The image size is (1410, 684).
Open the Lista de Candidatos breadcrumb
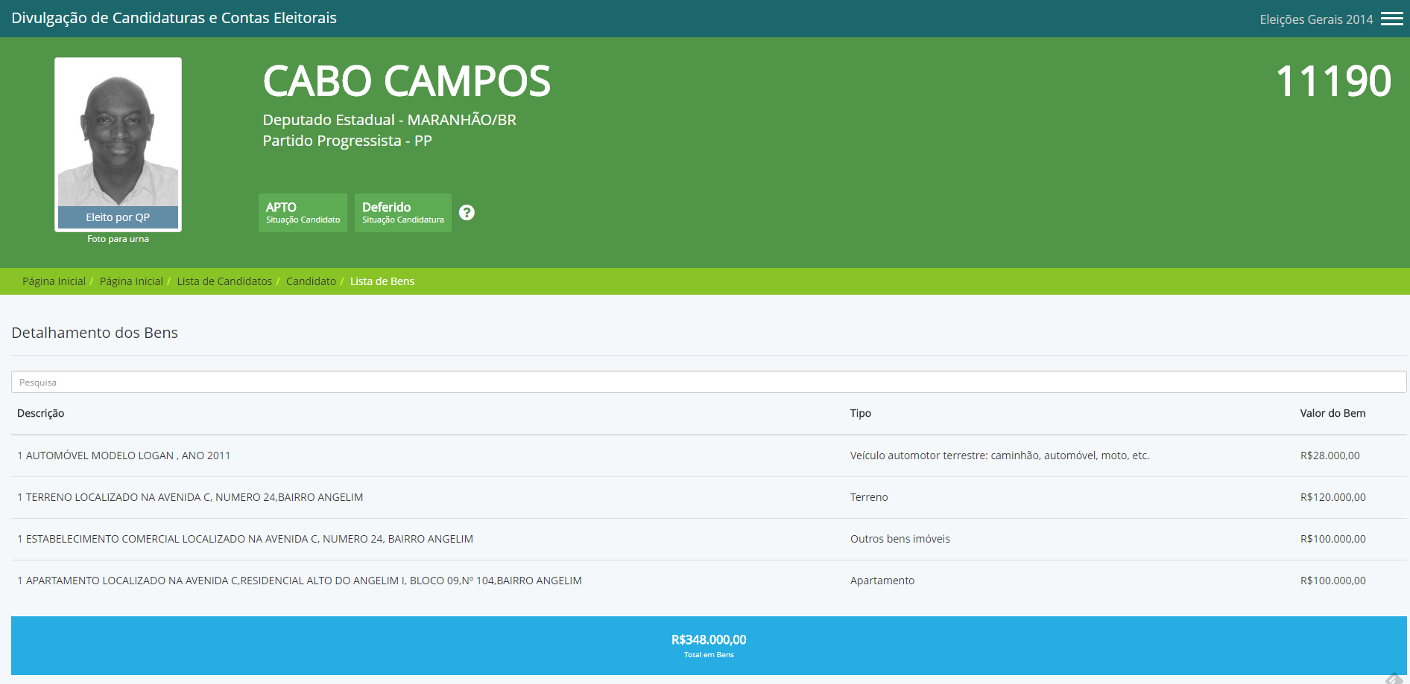click(x=224, y=281)
